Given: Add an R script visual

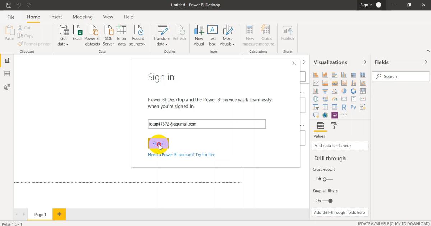Looking at the screenshot, I should [x=344, y=107].
